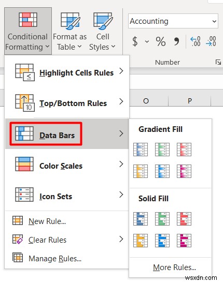The height and width of the screenshot is (283, 223).
Task: Open the Clear Rules submenu
Action: tap(67, 240)
